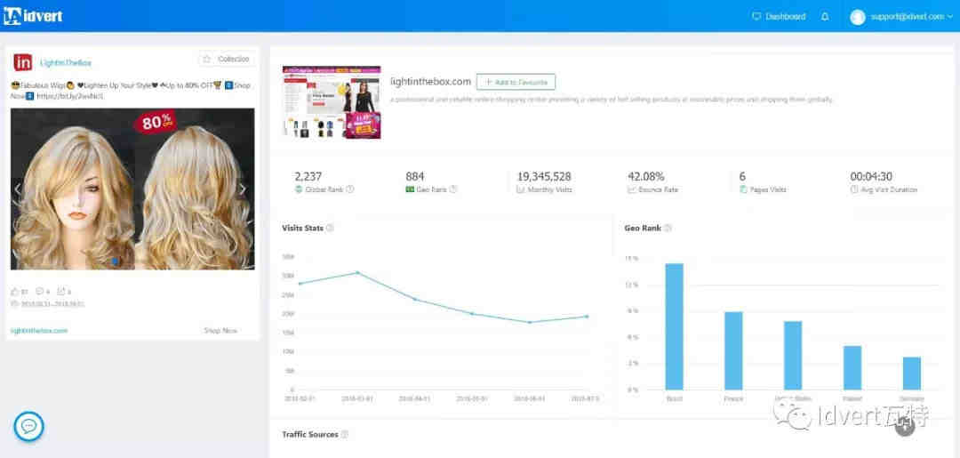Click the Germany bar in Geo Rank chart
This screenshot has height=458, width=960.
[912, 374]
